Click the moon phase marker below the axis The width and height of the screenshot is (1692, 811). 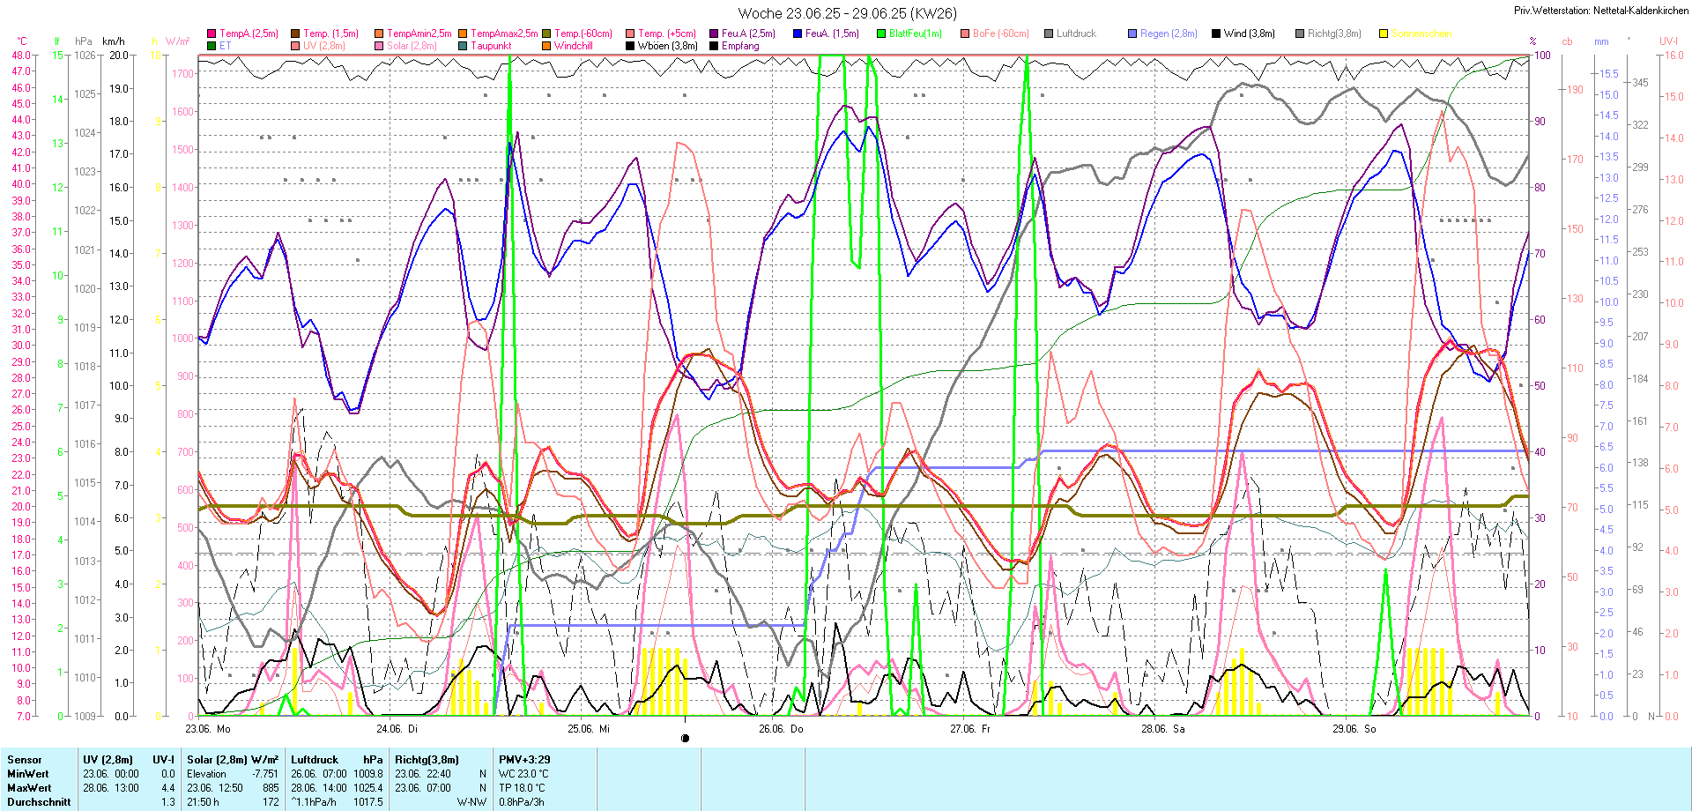[x=686, y=739]
